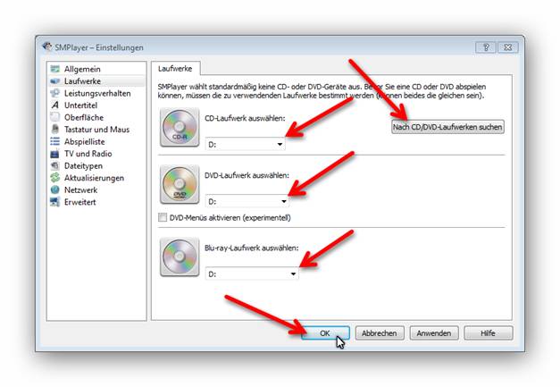
Task: Click the Laufwerke drive icon in sidebar
Action: point(55,81)
